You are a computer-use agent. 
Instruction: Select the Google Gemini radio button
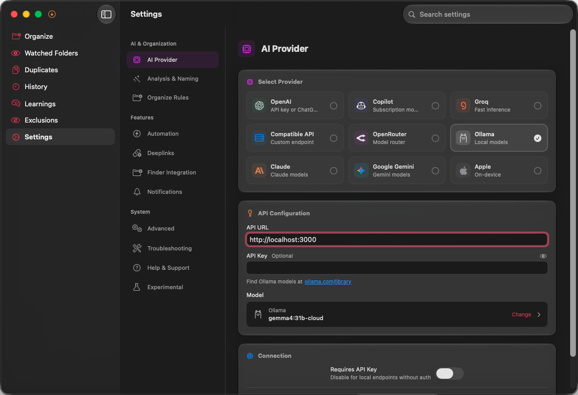coord(435,170)
